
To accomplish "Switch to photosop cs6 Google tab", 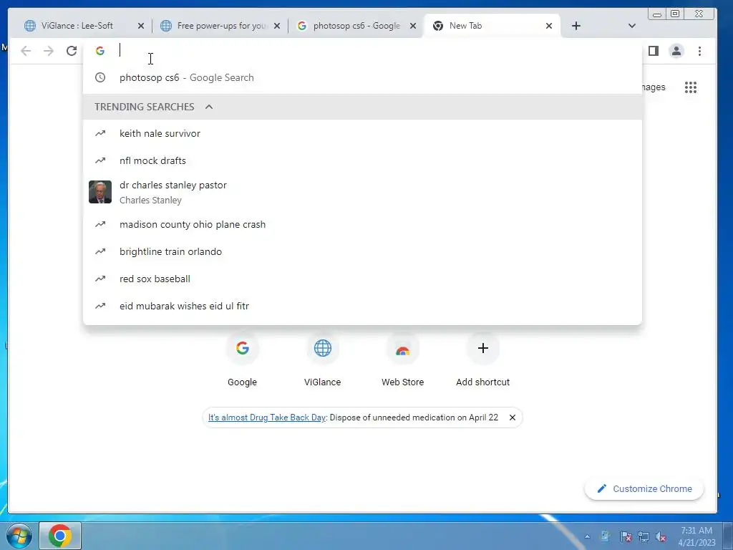I will (x=356, y=26).
